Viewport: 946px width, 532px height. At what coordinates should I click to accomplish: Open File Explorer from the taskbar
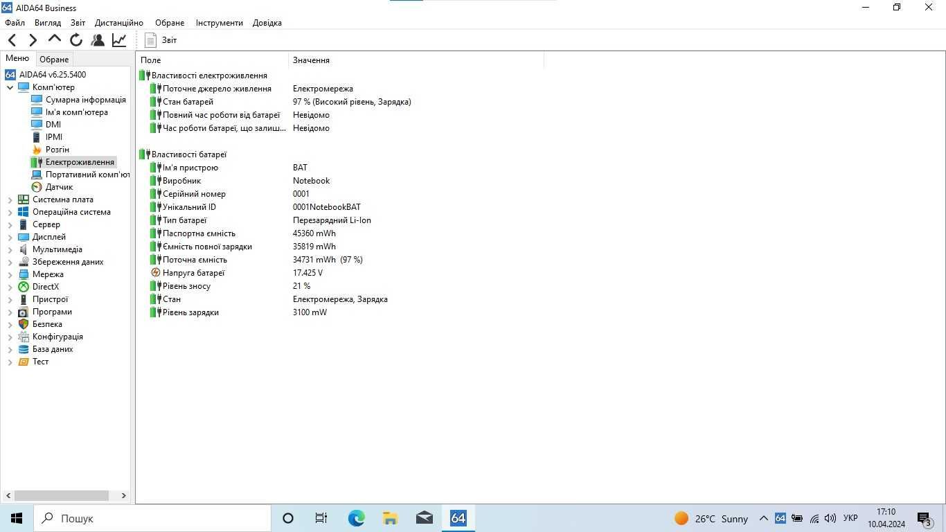tap(390, 518)
